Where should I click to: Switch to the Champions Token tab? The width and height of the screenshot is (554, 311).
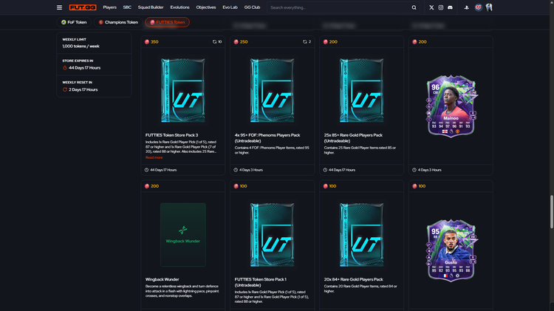click(118, 22)
